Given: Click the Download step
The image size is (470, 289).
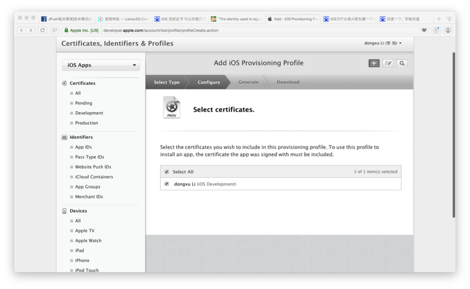Looking at the screenshot, I should [x=288, y=82].
